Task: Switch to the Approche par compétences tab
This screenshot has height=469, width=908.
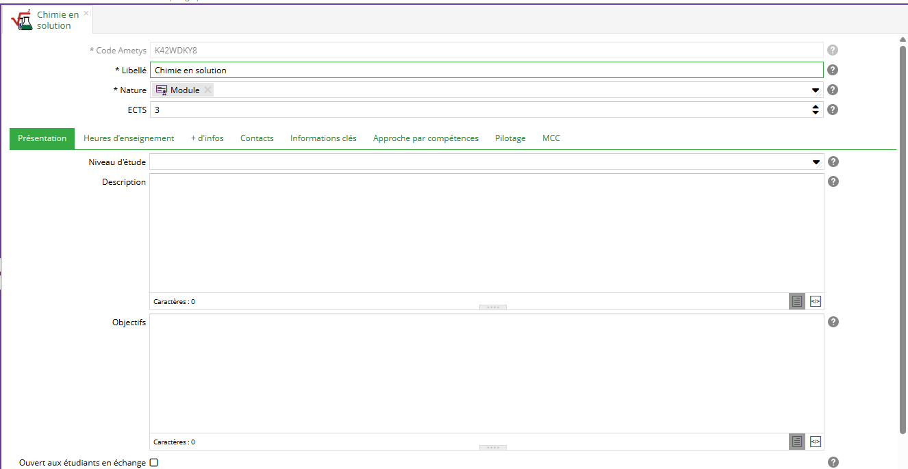Action: tap(425, 138)
